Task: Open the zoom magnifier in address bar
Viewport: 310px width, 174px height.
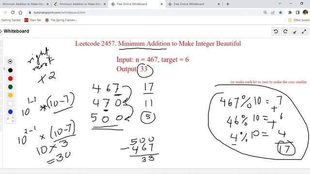Action: [x=265, y=13]
